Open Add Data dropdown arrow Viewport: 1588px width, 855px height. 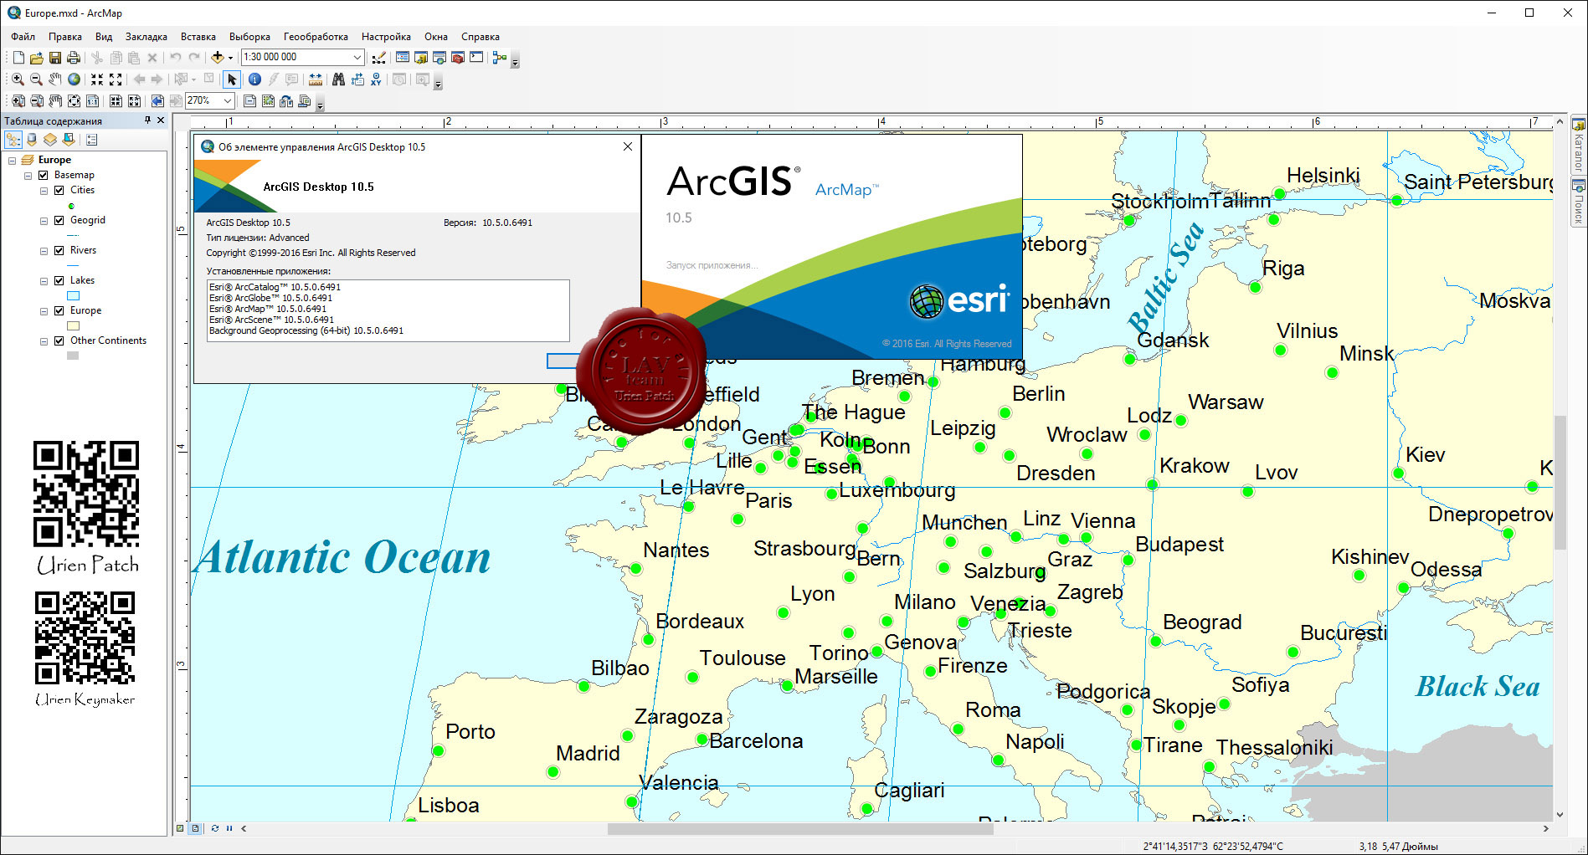click(x=230, y=58)
